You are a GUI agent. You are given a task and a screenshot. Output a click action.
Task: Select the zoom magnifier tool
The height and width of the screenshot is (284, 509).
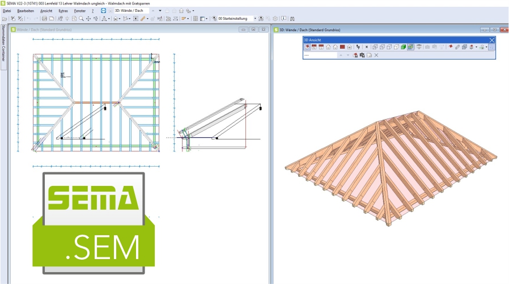click(81, 19)
